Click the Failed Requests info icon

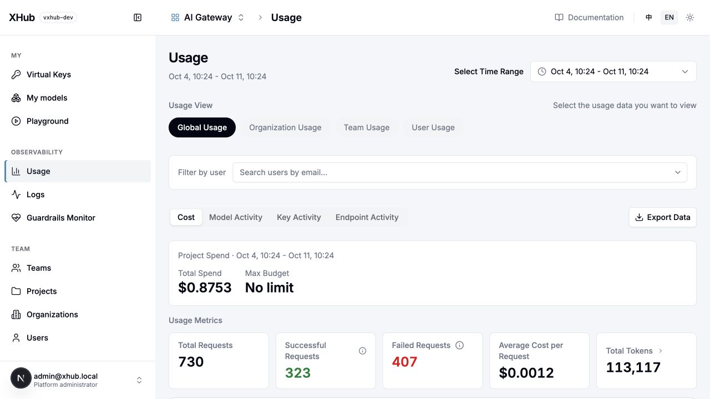459,345
